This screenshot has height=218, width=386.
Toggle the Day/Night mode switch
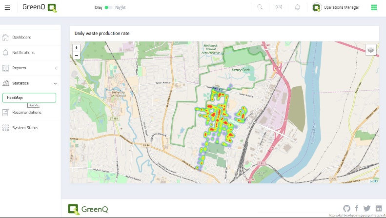pyautogui.click(x=108, y=7)
